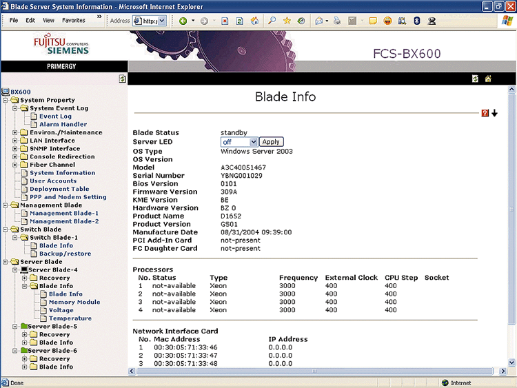
Task: Open the User Accounts link
Action: click(53, 181)
